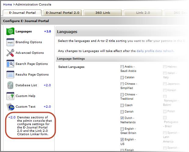Screen dimensions: 189x152
Task: Click the Search Page Options magnifier icon
Action: point(10,64)
